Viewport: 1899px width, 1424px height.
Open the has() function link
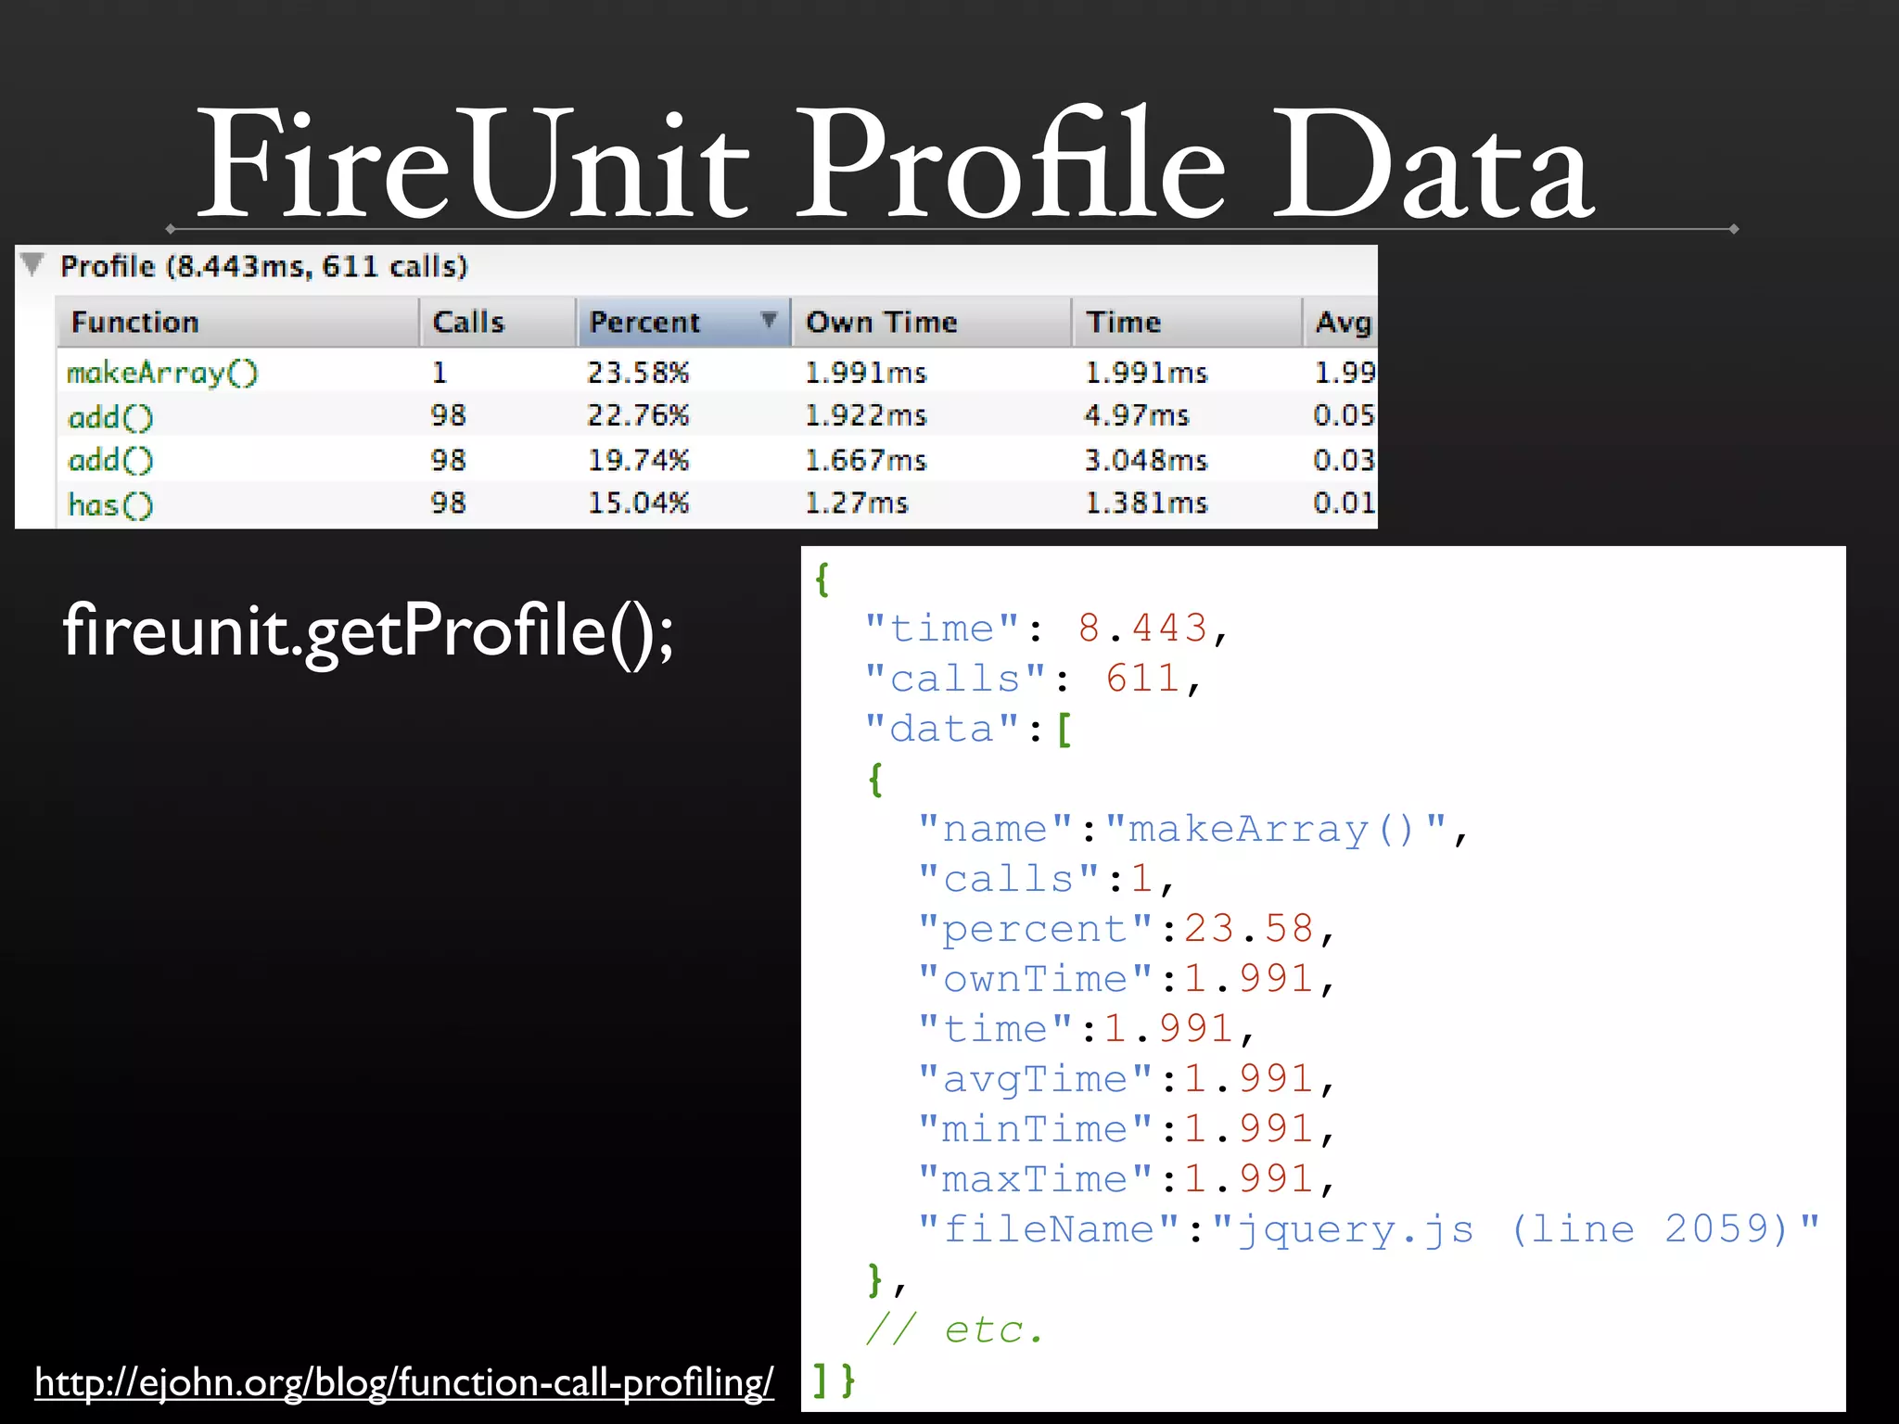pyautogui.click(x=110, y=504)
